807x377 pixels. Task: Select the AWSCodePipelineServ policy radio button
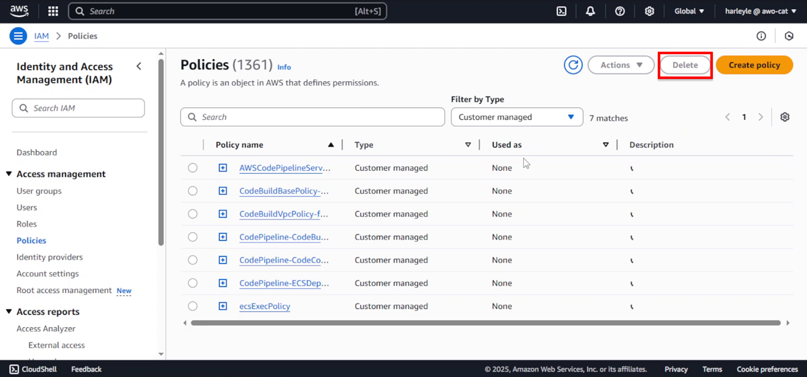point(193,168)
